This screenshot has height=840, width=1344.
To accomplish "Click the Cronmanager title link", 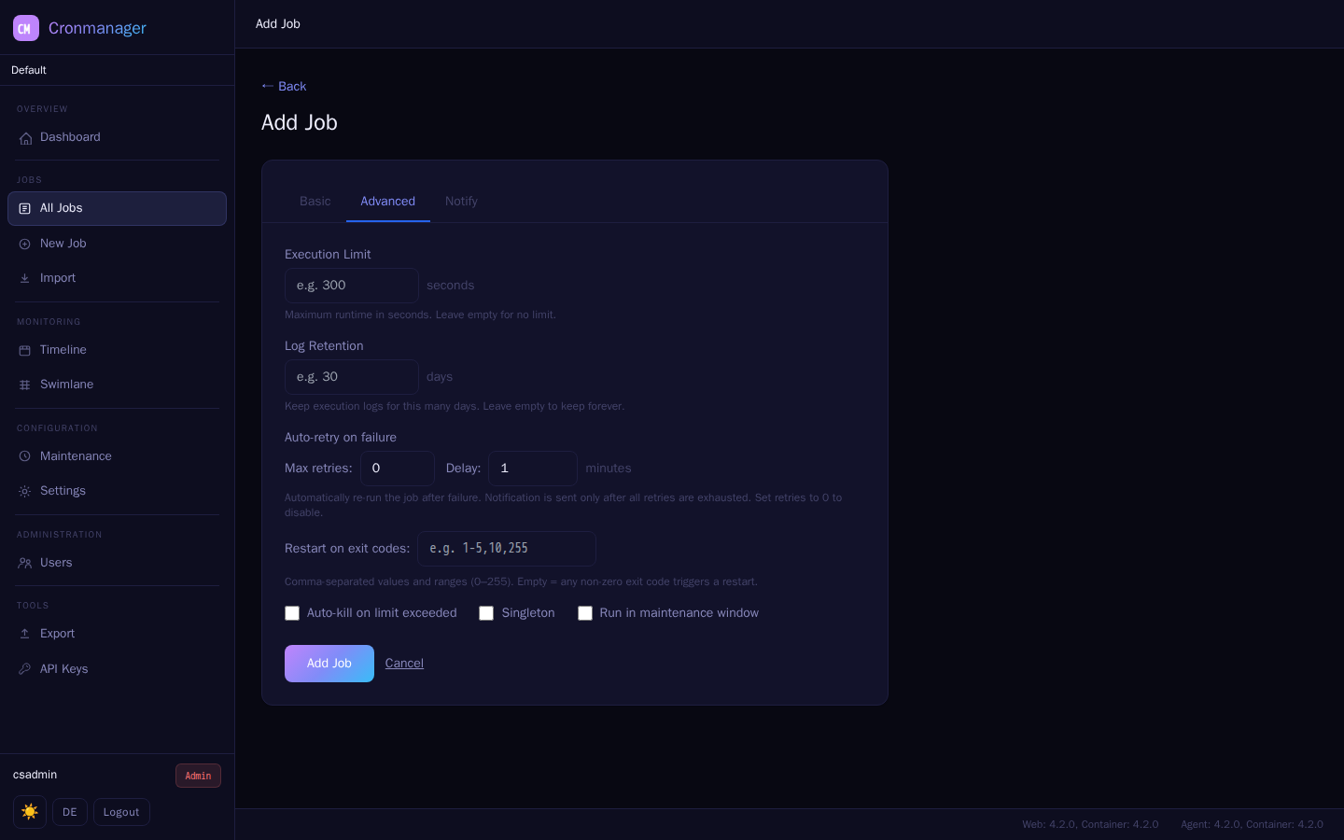I will pos(97,28).
